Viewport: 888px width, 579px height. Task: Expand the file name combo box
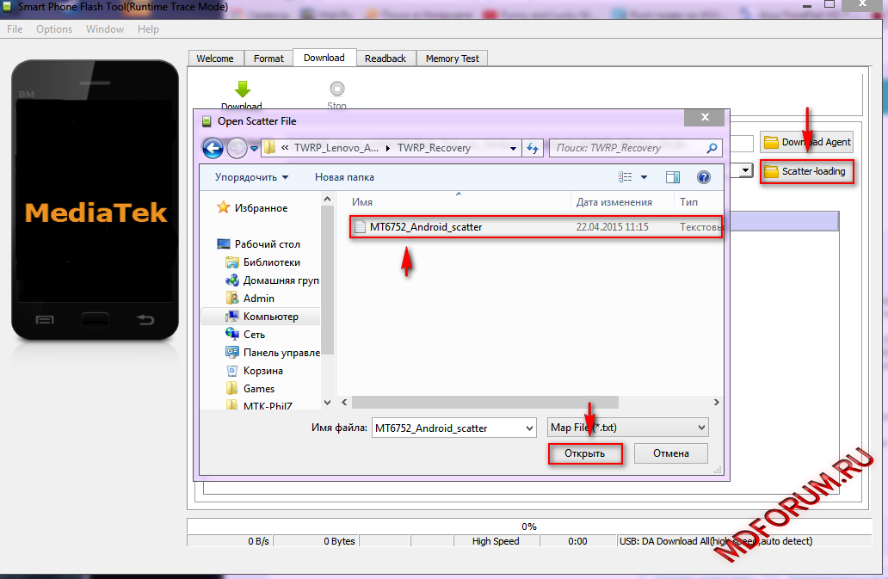pyautogui.click(x=528, y=428)
